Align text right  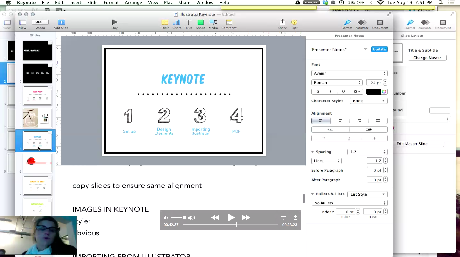click(x=359, y=121)
